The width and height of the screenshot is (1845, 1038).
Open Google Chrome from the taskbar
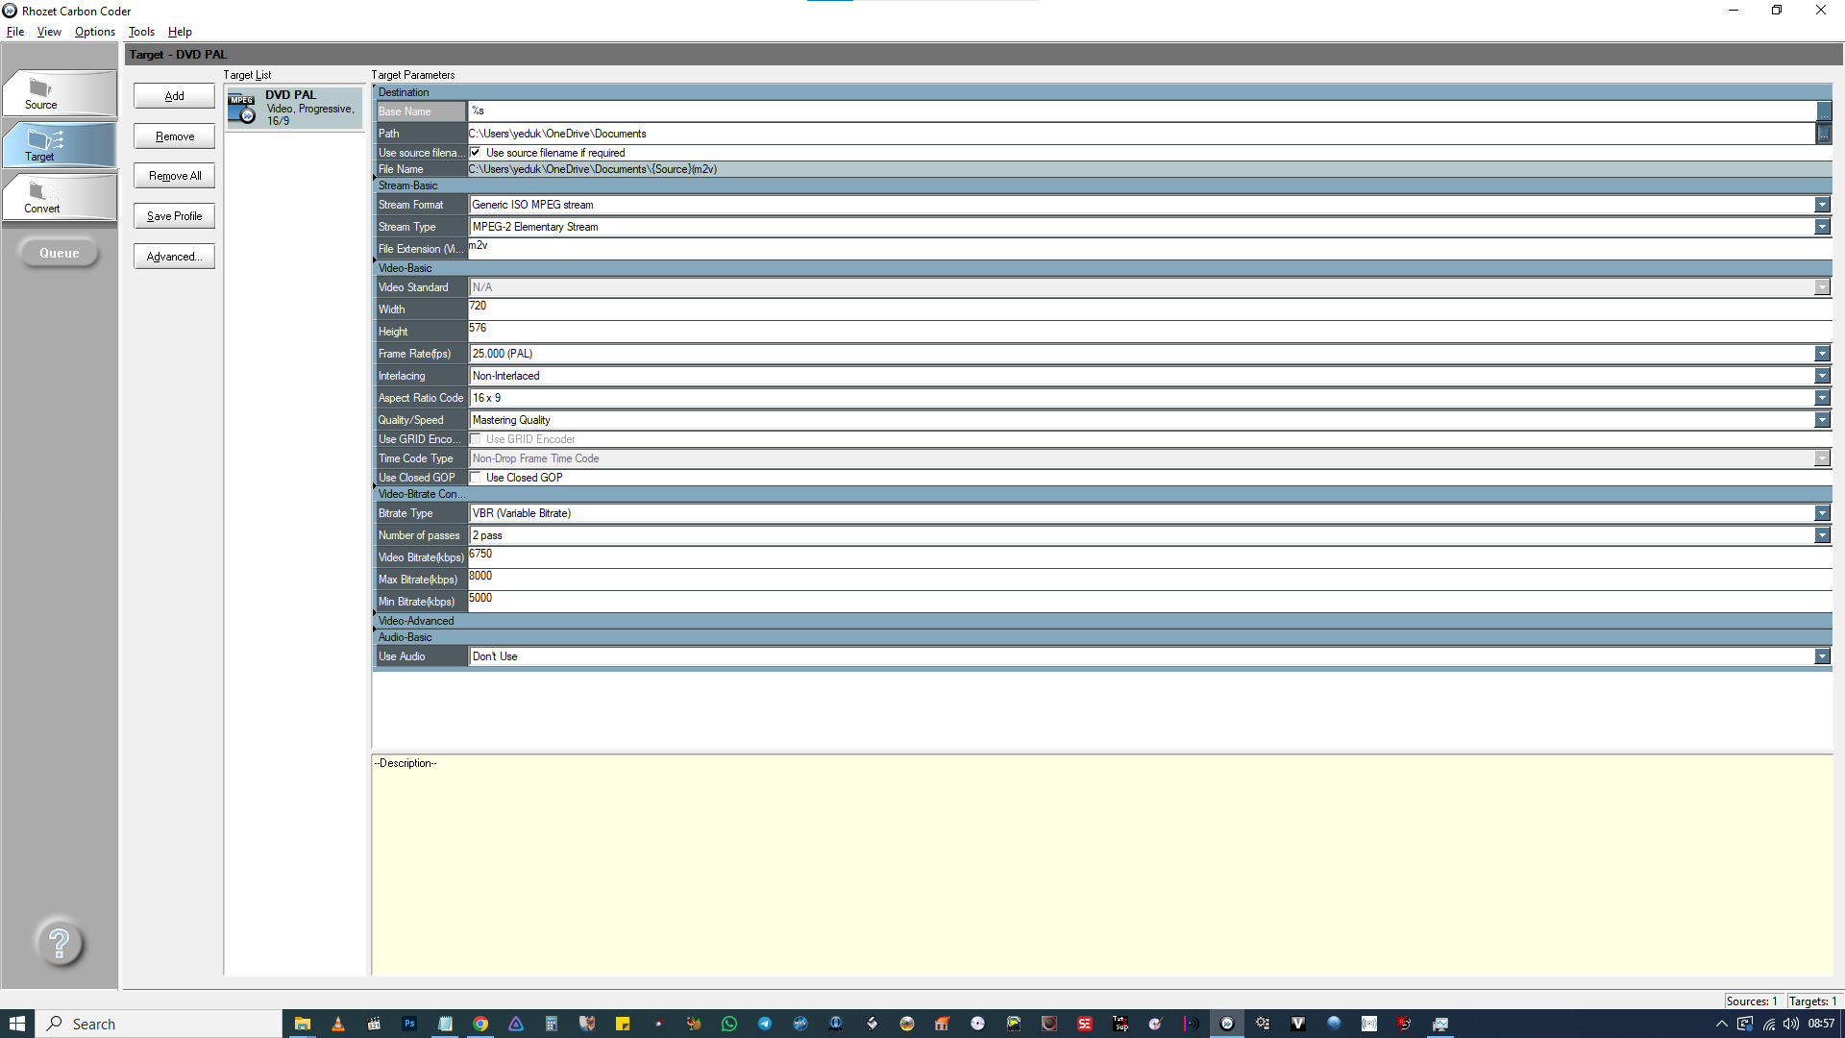point(480,1024)
